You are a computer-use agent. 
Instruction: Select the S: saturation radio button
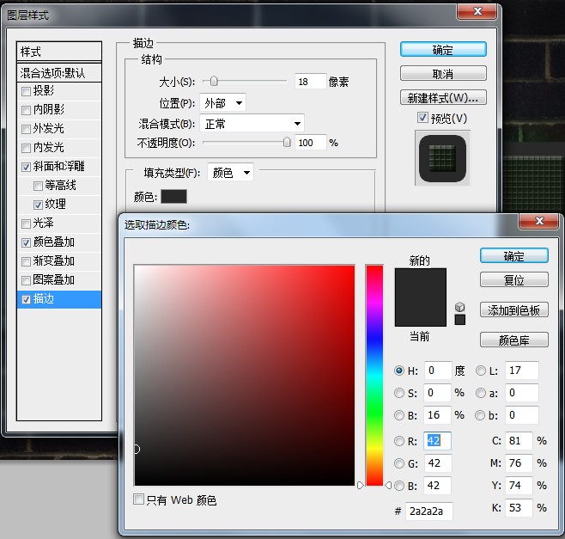click(399, 393)
